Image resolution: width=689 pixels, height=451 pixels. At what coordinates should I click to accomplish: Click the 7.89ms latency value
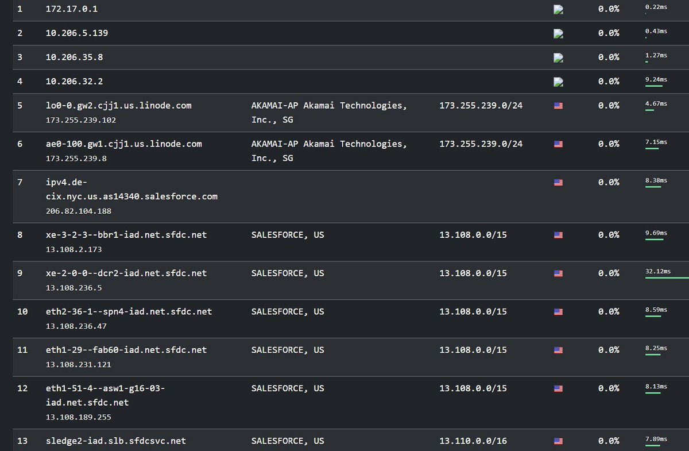pyautogui.click(x=656, y=439)
